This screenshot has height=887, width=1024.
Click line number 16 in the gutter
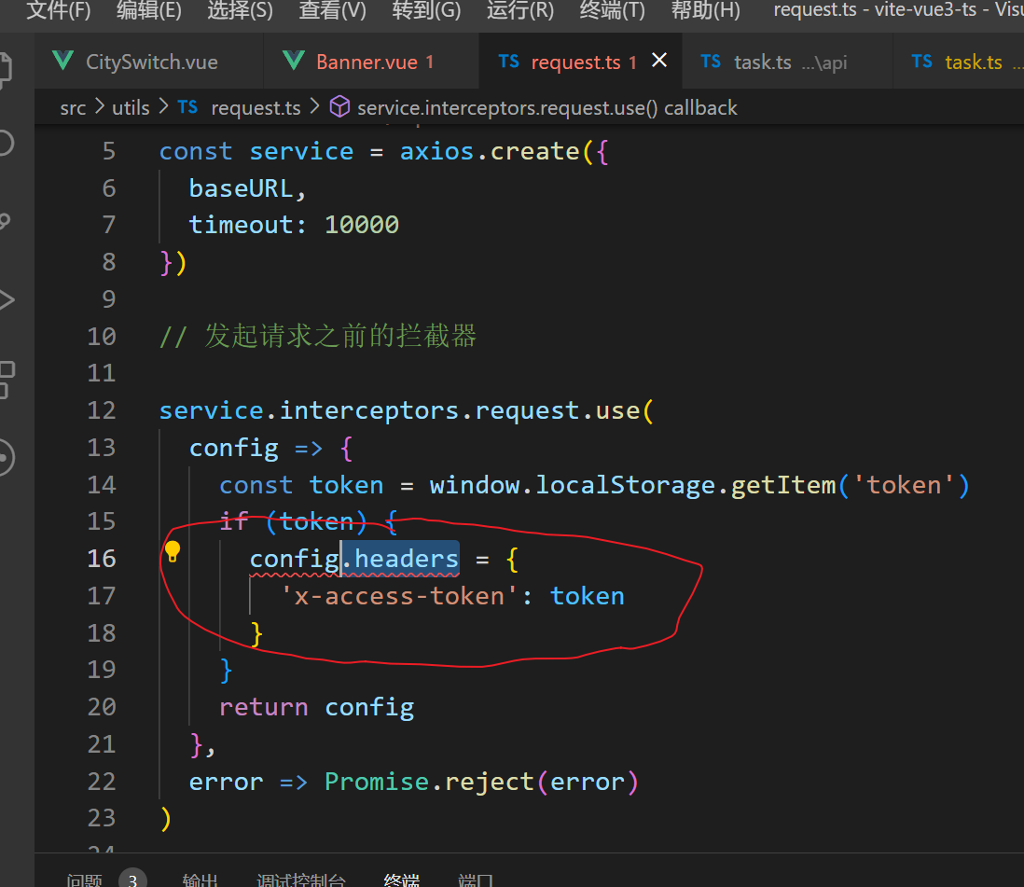[102, 559]
